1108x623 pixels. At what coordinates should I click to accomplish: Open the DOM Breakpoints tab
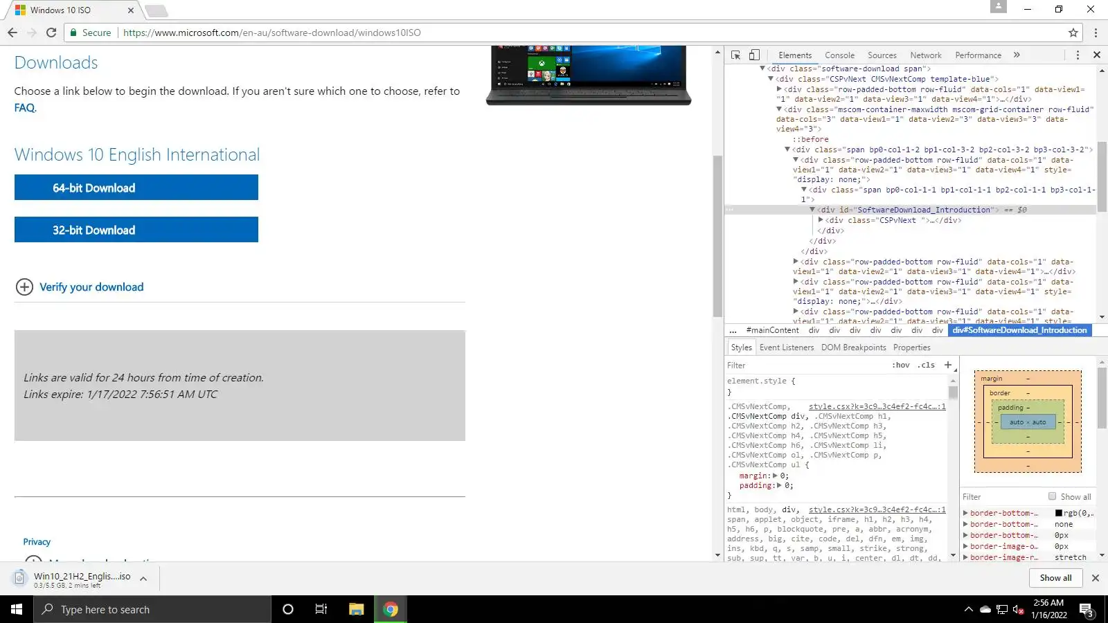(x=854, y=347)
